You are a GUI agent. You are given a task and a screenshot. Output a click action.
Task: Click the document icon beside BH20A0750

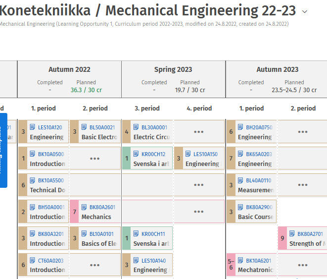tap(240, 127)
